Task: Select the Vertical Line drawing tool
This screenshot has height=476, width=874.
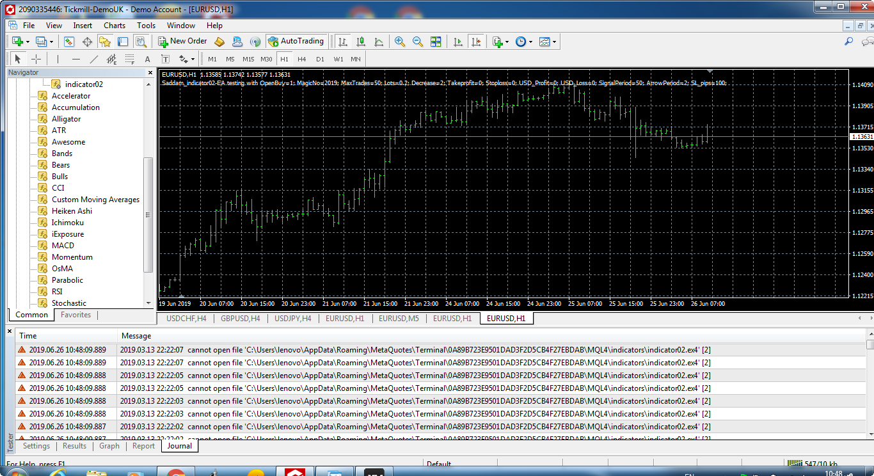Action: coord(58,59)
